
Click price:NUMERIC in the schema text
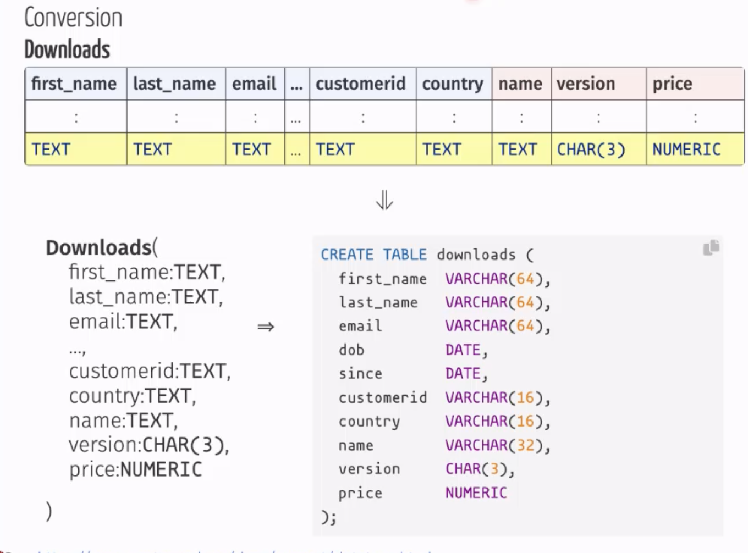[135, 469]
